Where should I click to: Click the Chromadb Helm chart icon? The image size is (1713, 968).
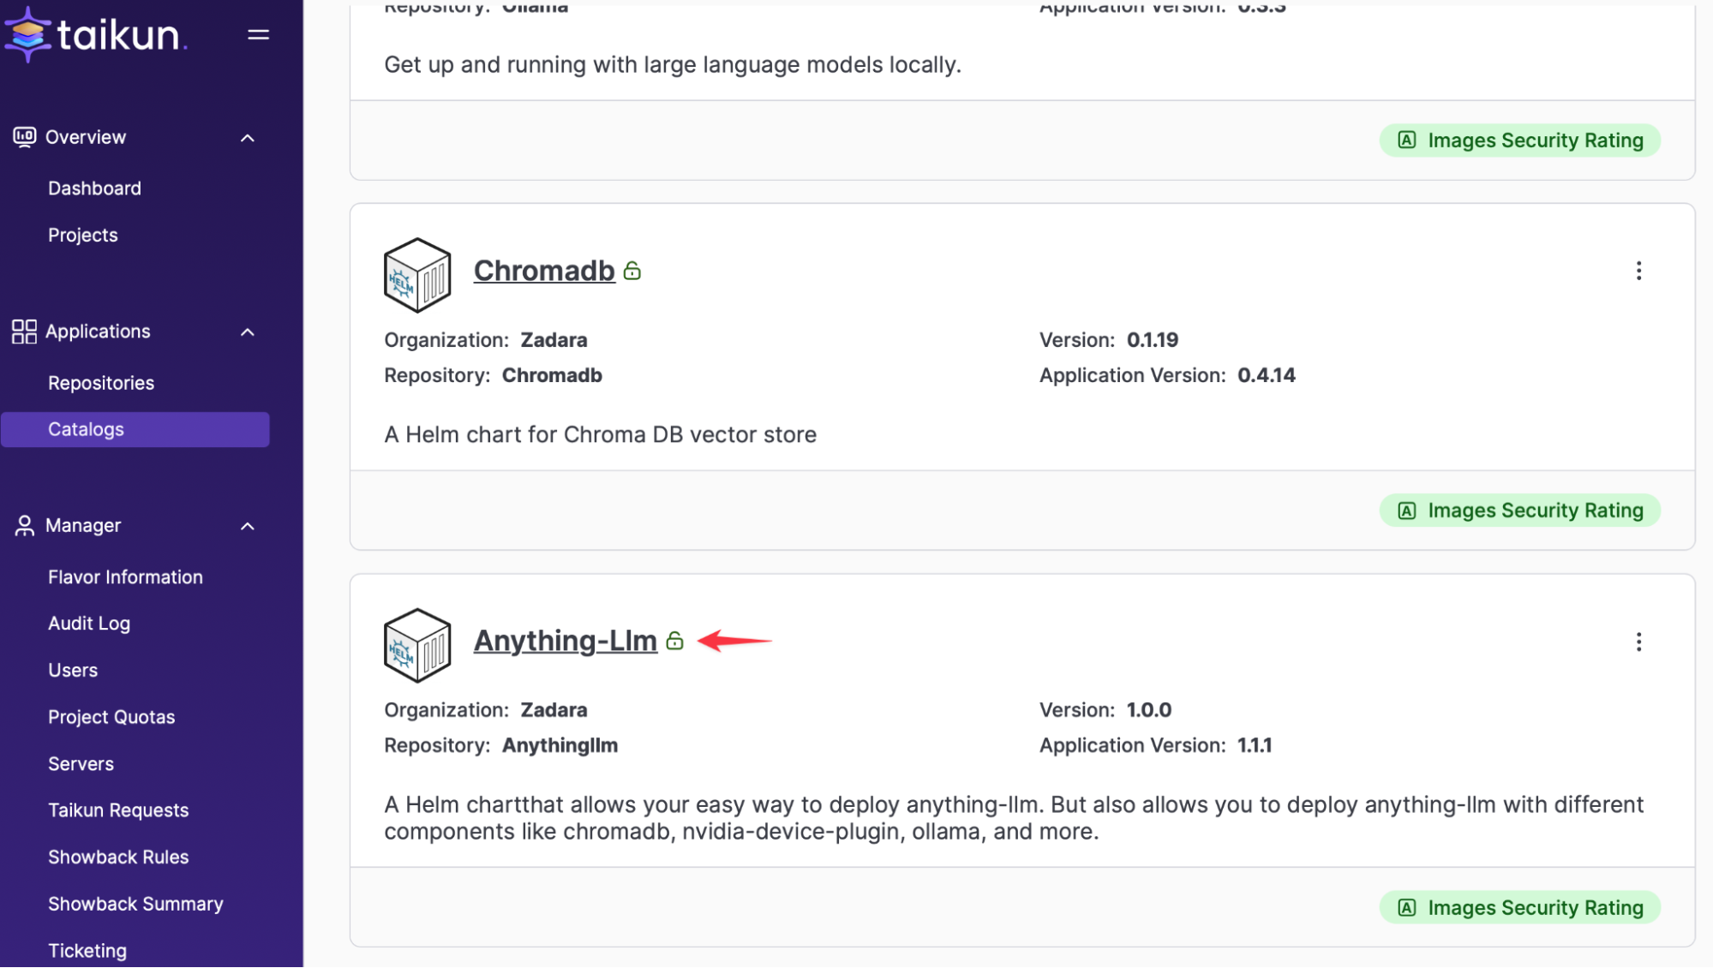coord(417,275)
